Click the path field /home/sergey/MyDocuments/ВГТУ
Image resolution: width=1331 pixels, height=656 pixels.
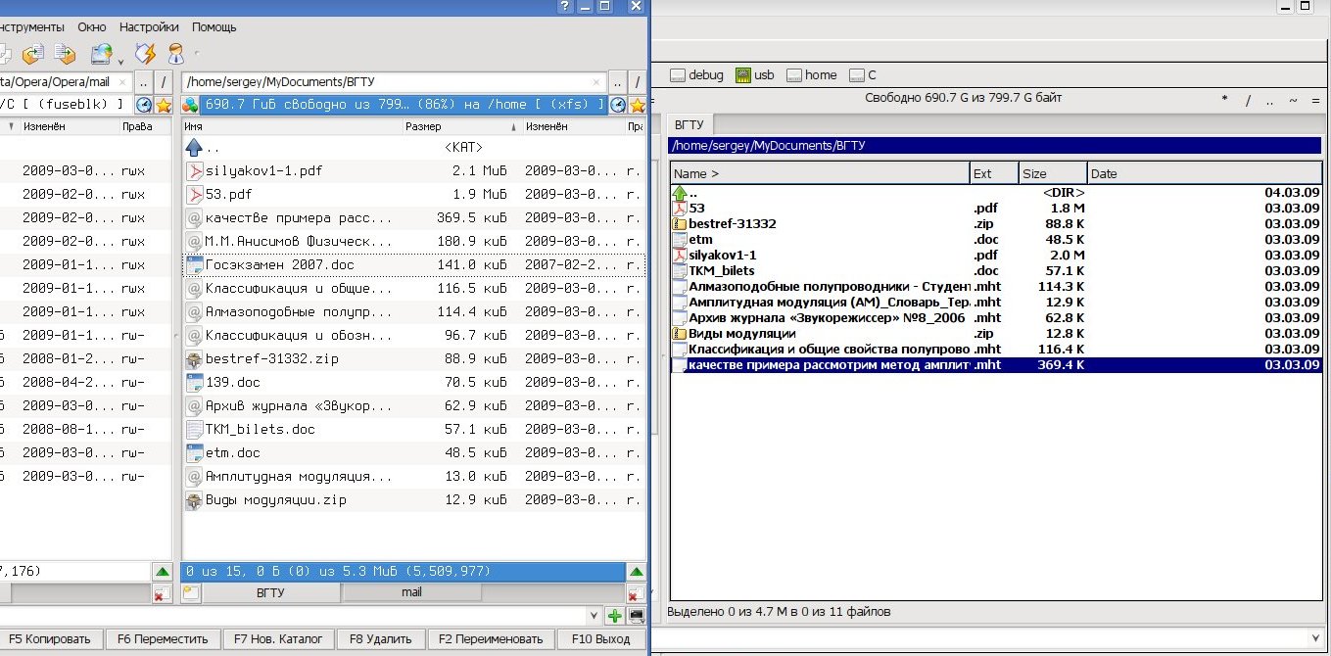click(x=392, y=82)
